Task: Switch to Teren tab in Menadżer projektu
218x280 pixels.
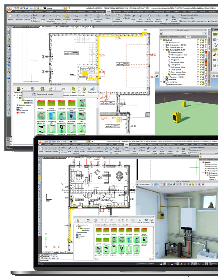Action: point(182,37)
